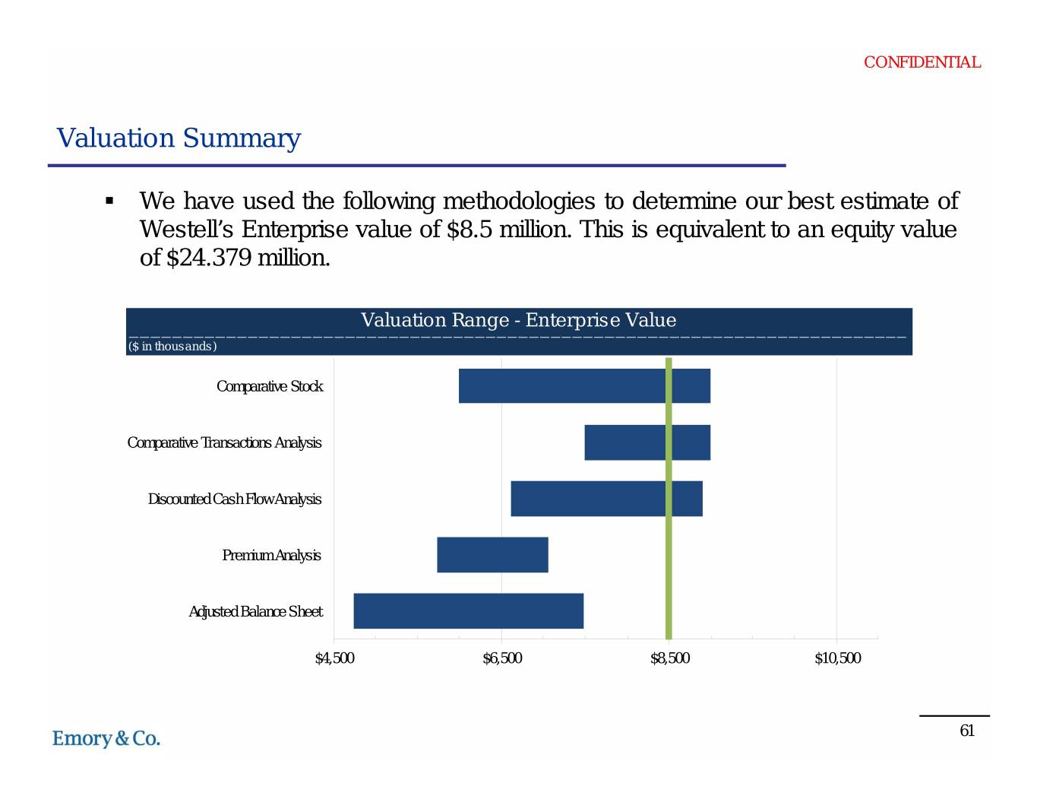
Task: Click the $8,500 axis label
Action: [670, 658]
